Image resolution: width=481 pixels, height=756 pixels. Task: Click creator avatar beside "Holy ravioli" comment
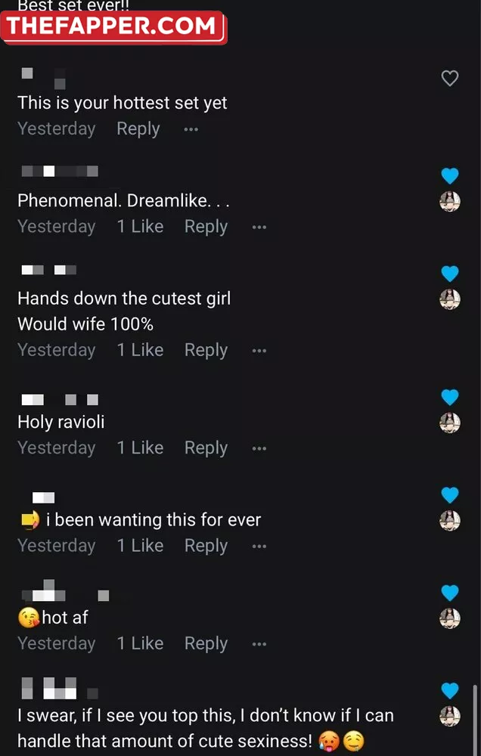point(450,423)
